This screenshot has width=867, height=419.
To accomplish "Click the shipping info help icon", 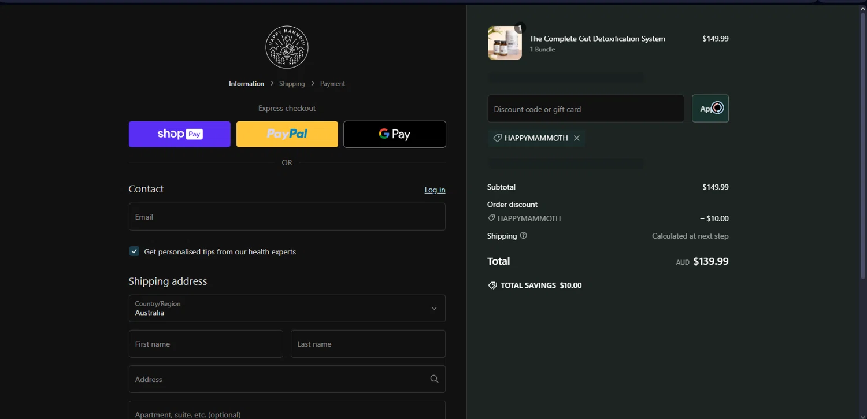I will 524,236.
